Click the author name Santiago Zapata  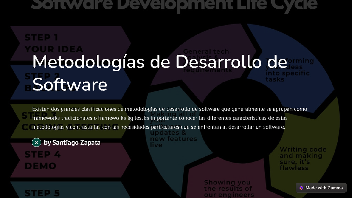coord(72,143)
